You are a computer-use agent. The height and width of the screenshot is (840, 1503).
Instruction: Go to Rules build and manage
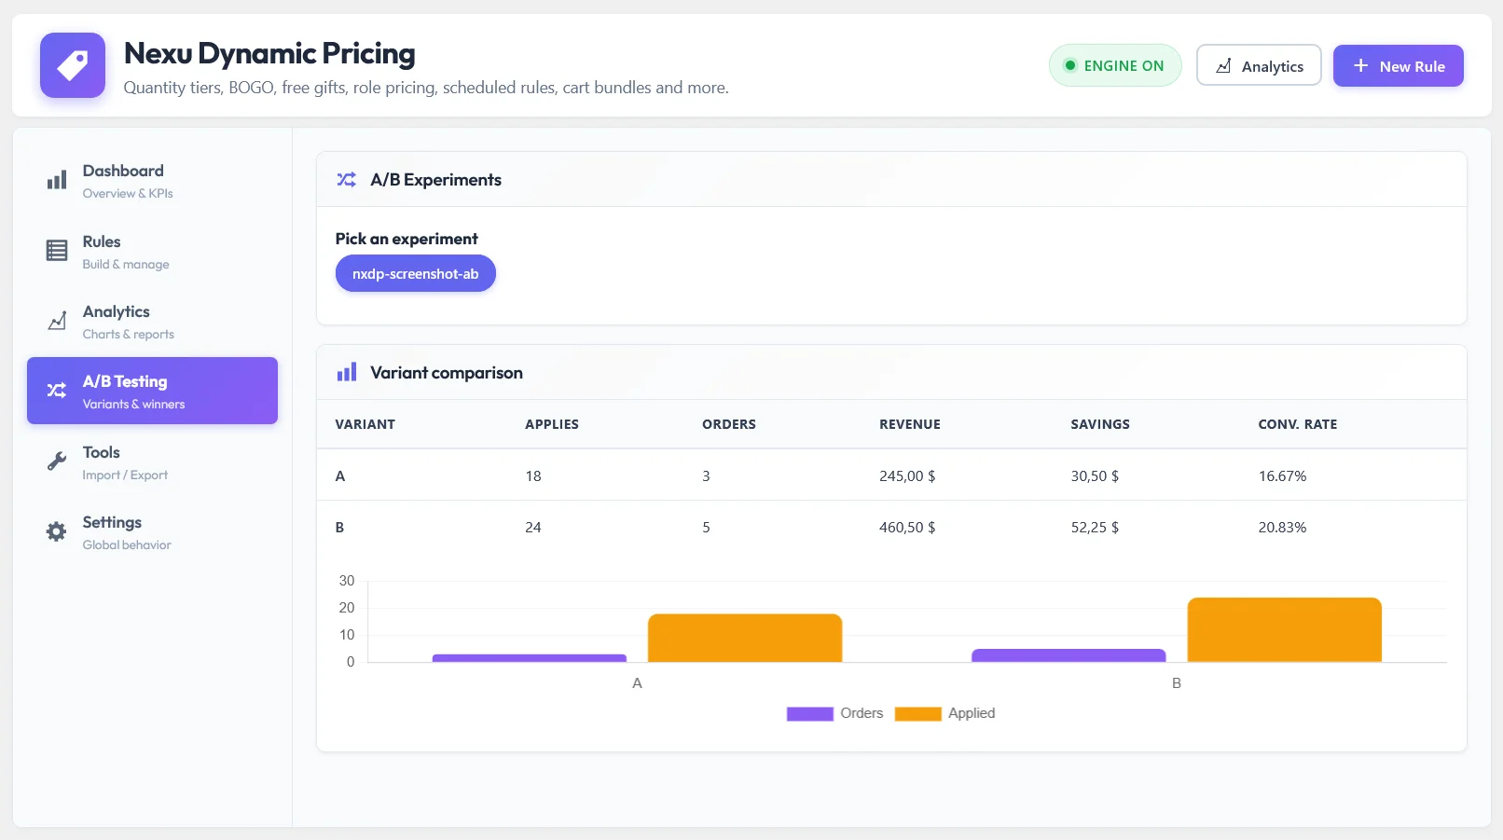point(152,252)
